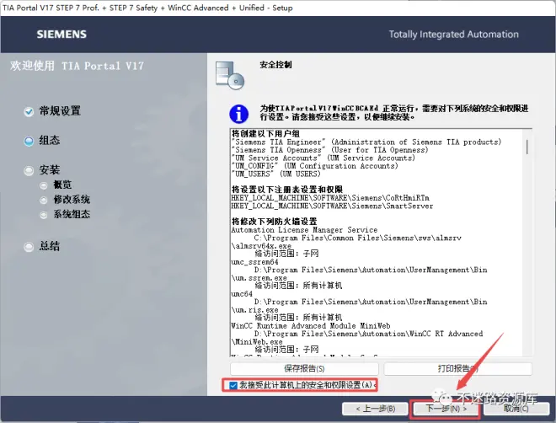Click Automation License Manager Service line

(304, 230)
